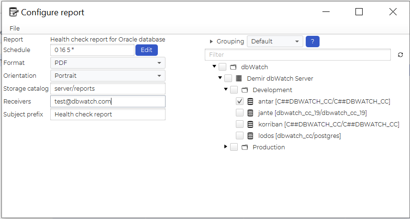The height and width of the screenshot is (219, 410).
Task: Open the Orientation dropdown showing Portrait
Action: (x=108, y=76)
